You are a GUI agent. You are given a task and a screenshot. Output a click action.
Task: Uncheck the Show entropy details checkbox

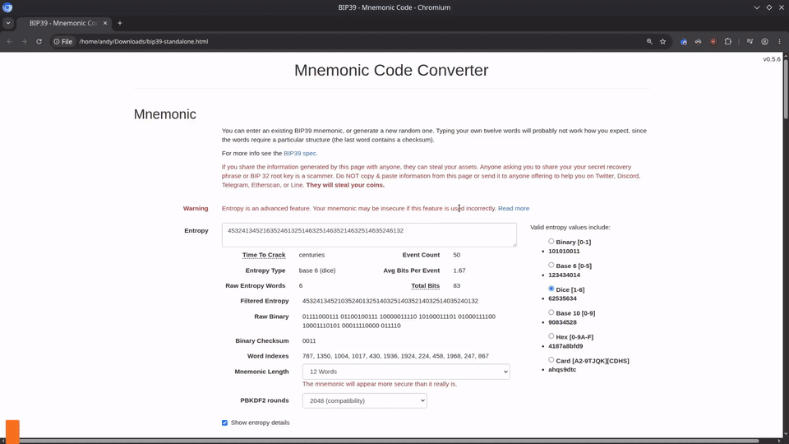coord(224,423)
